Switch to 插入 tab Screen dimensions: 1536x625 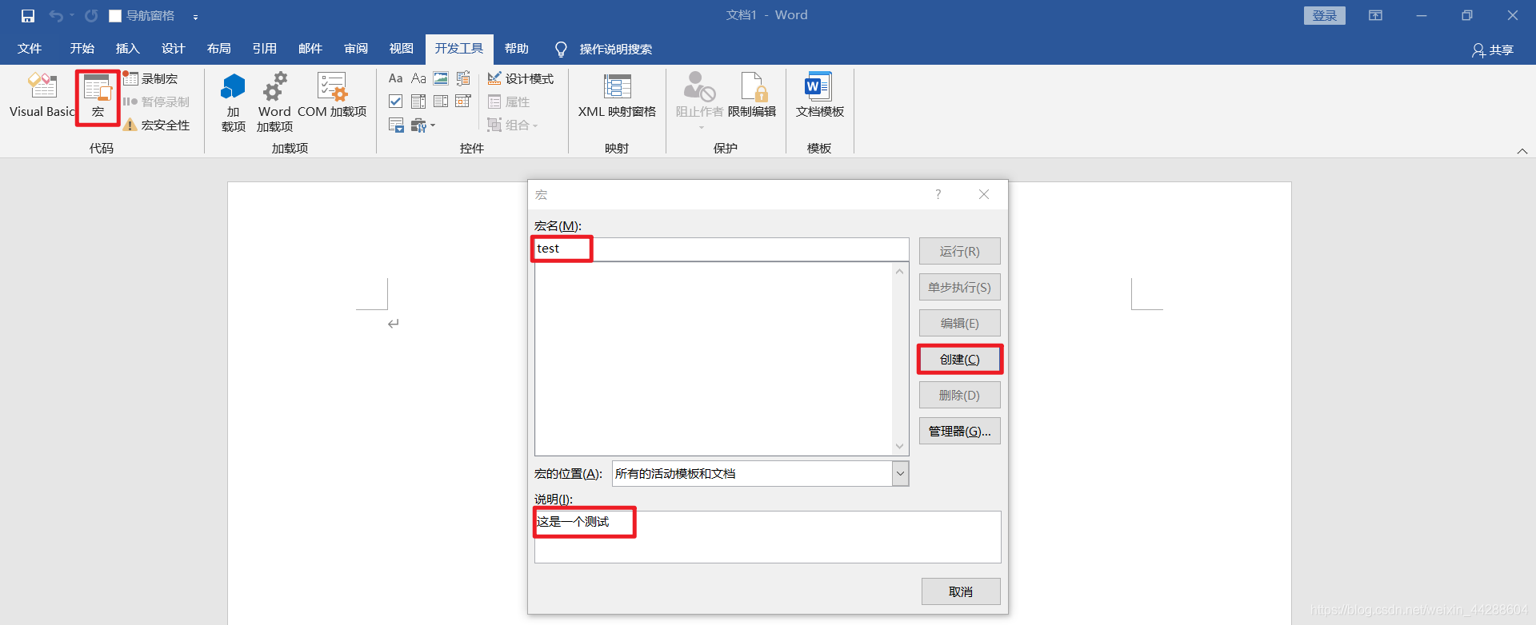[127, 49]
